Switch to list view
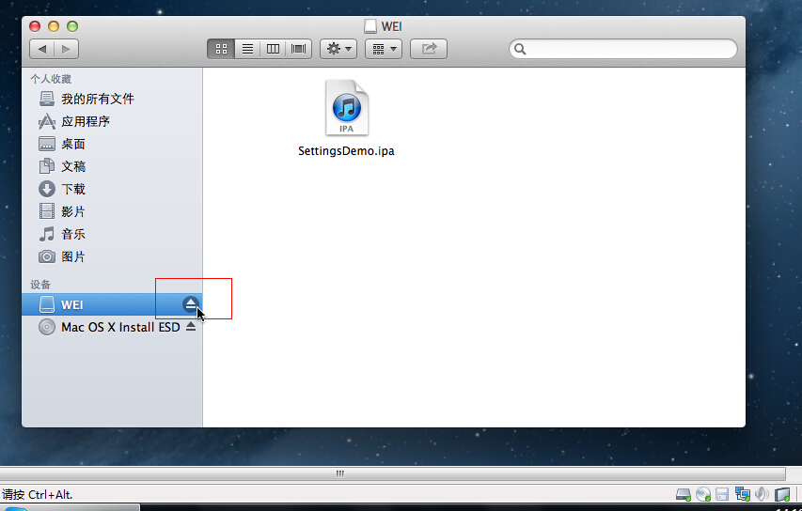The image size is (802, 511). [x=247, y=49]
